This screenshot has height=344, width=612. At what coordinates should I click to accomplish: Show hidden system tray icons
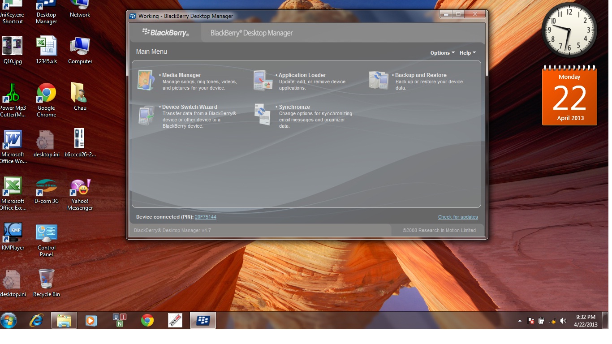pos(520,321)
